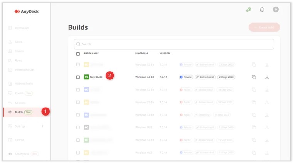The height and width of the screenshot is (163, 293).
Task: Tick the New Build row checkbox
Action: [x=78, y=77]
